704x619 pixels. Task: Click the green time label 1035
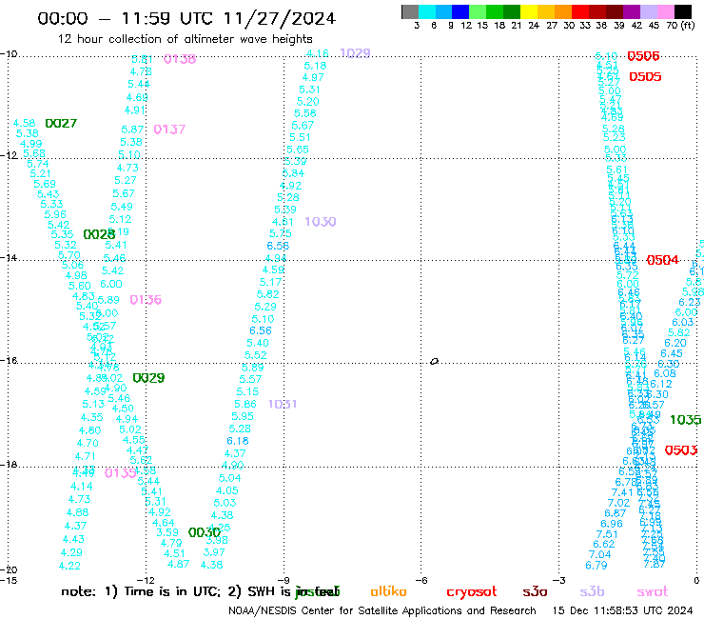(686, 420)
